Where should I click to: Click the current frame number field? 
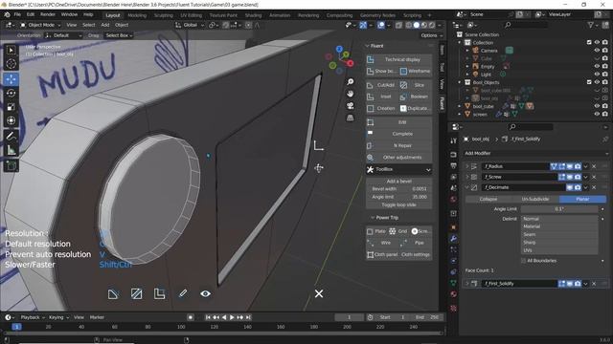pyautogui.click(x=349, y=317)
